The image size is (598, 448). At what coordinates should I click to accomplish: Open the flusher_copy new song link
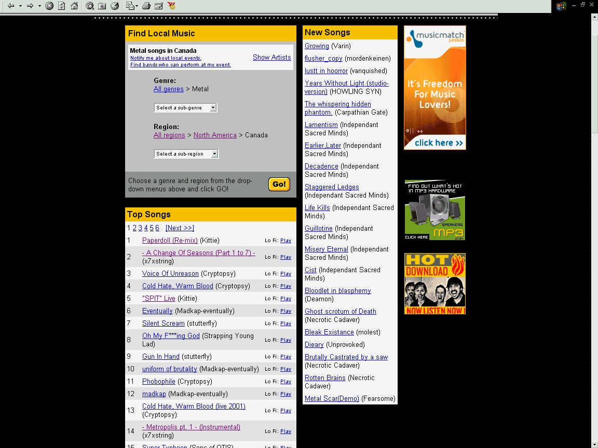click(323, 58)
